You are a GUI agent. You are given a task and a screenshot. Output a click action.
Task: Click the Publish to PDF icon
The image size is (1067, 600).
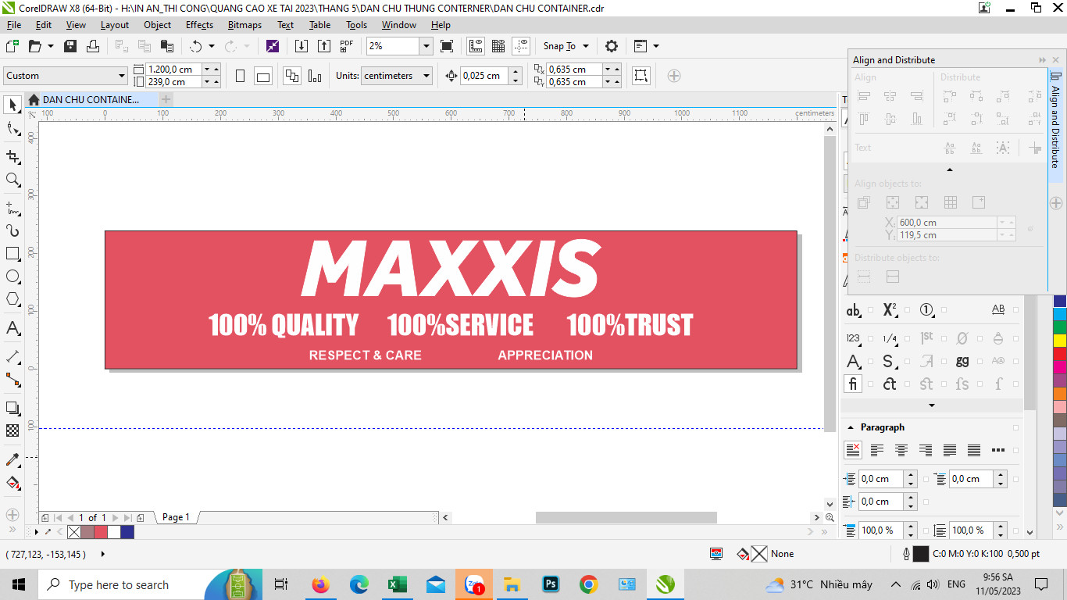click(x=347, y=46)
